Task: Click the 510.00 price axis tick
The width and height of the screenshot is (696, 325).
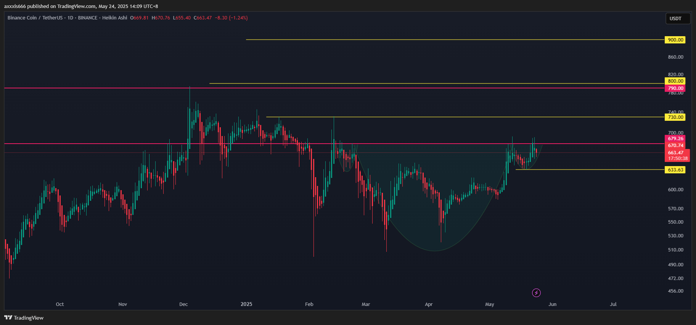Action: 675,250
